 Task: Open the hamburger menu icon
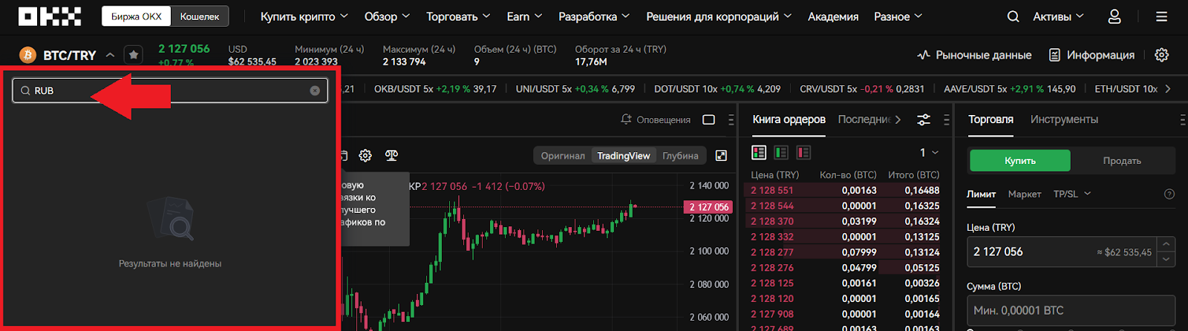click(1162, 16)
